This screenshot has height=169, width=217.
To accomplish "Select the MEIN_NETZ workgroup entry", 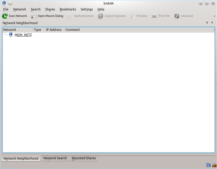I will 23,35.
